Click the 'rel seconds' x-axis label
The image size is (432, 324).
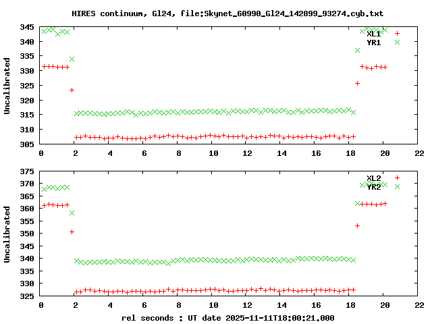point(227,317)
